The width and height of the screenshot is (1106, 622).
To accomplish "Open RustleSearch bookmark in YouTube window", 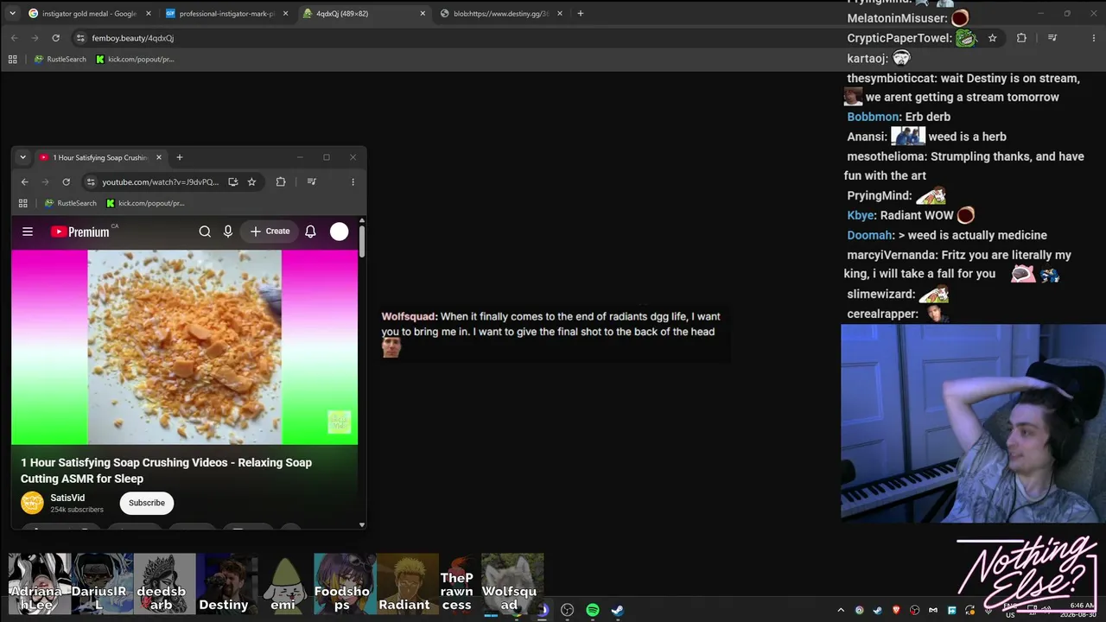I will pyautogui.click(x=71, y=203).
